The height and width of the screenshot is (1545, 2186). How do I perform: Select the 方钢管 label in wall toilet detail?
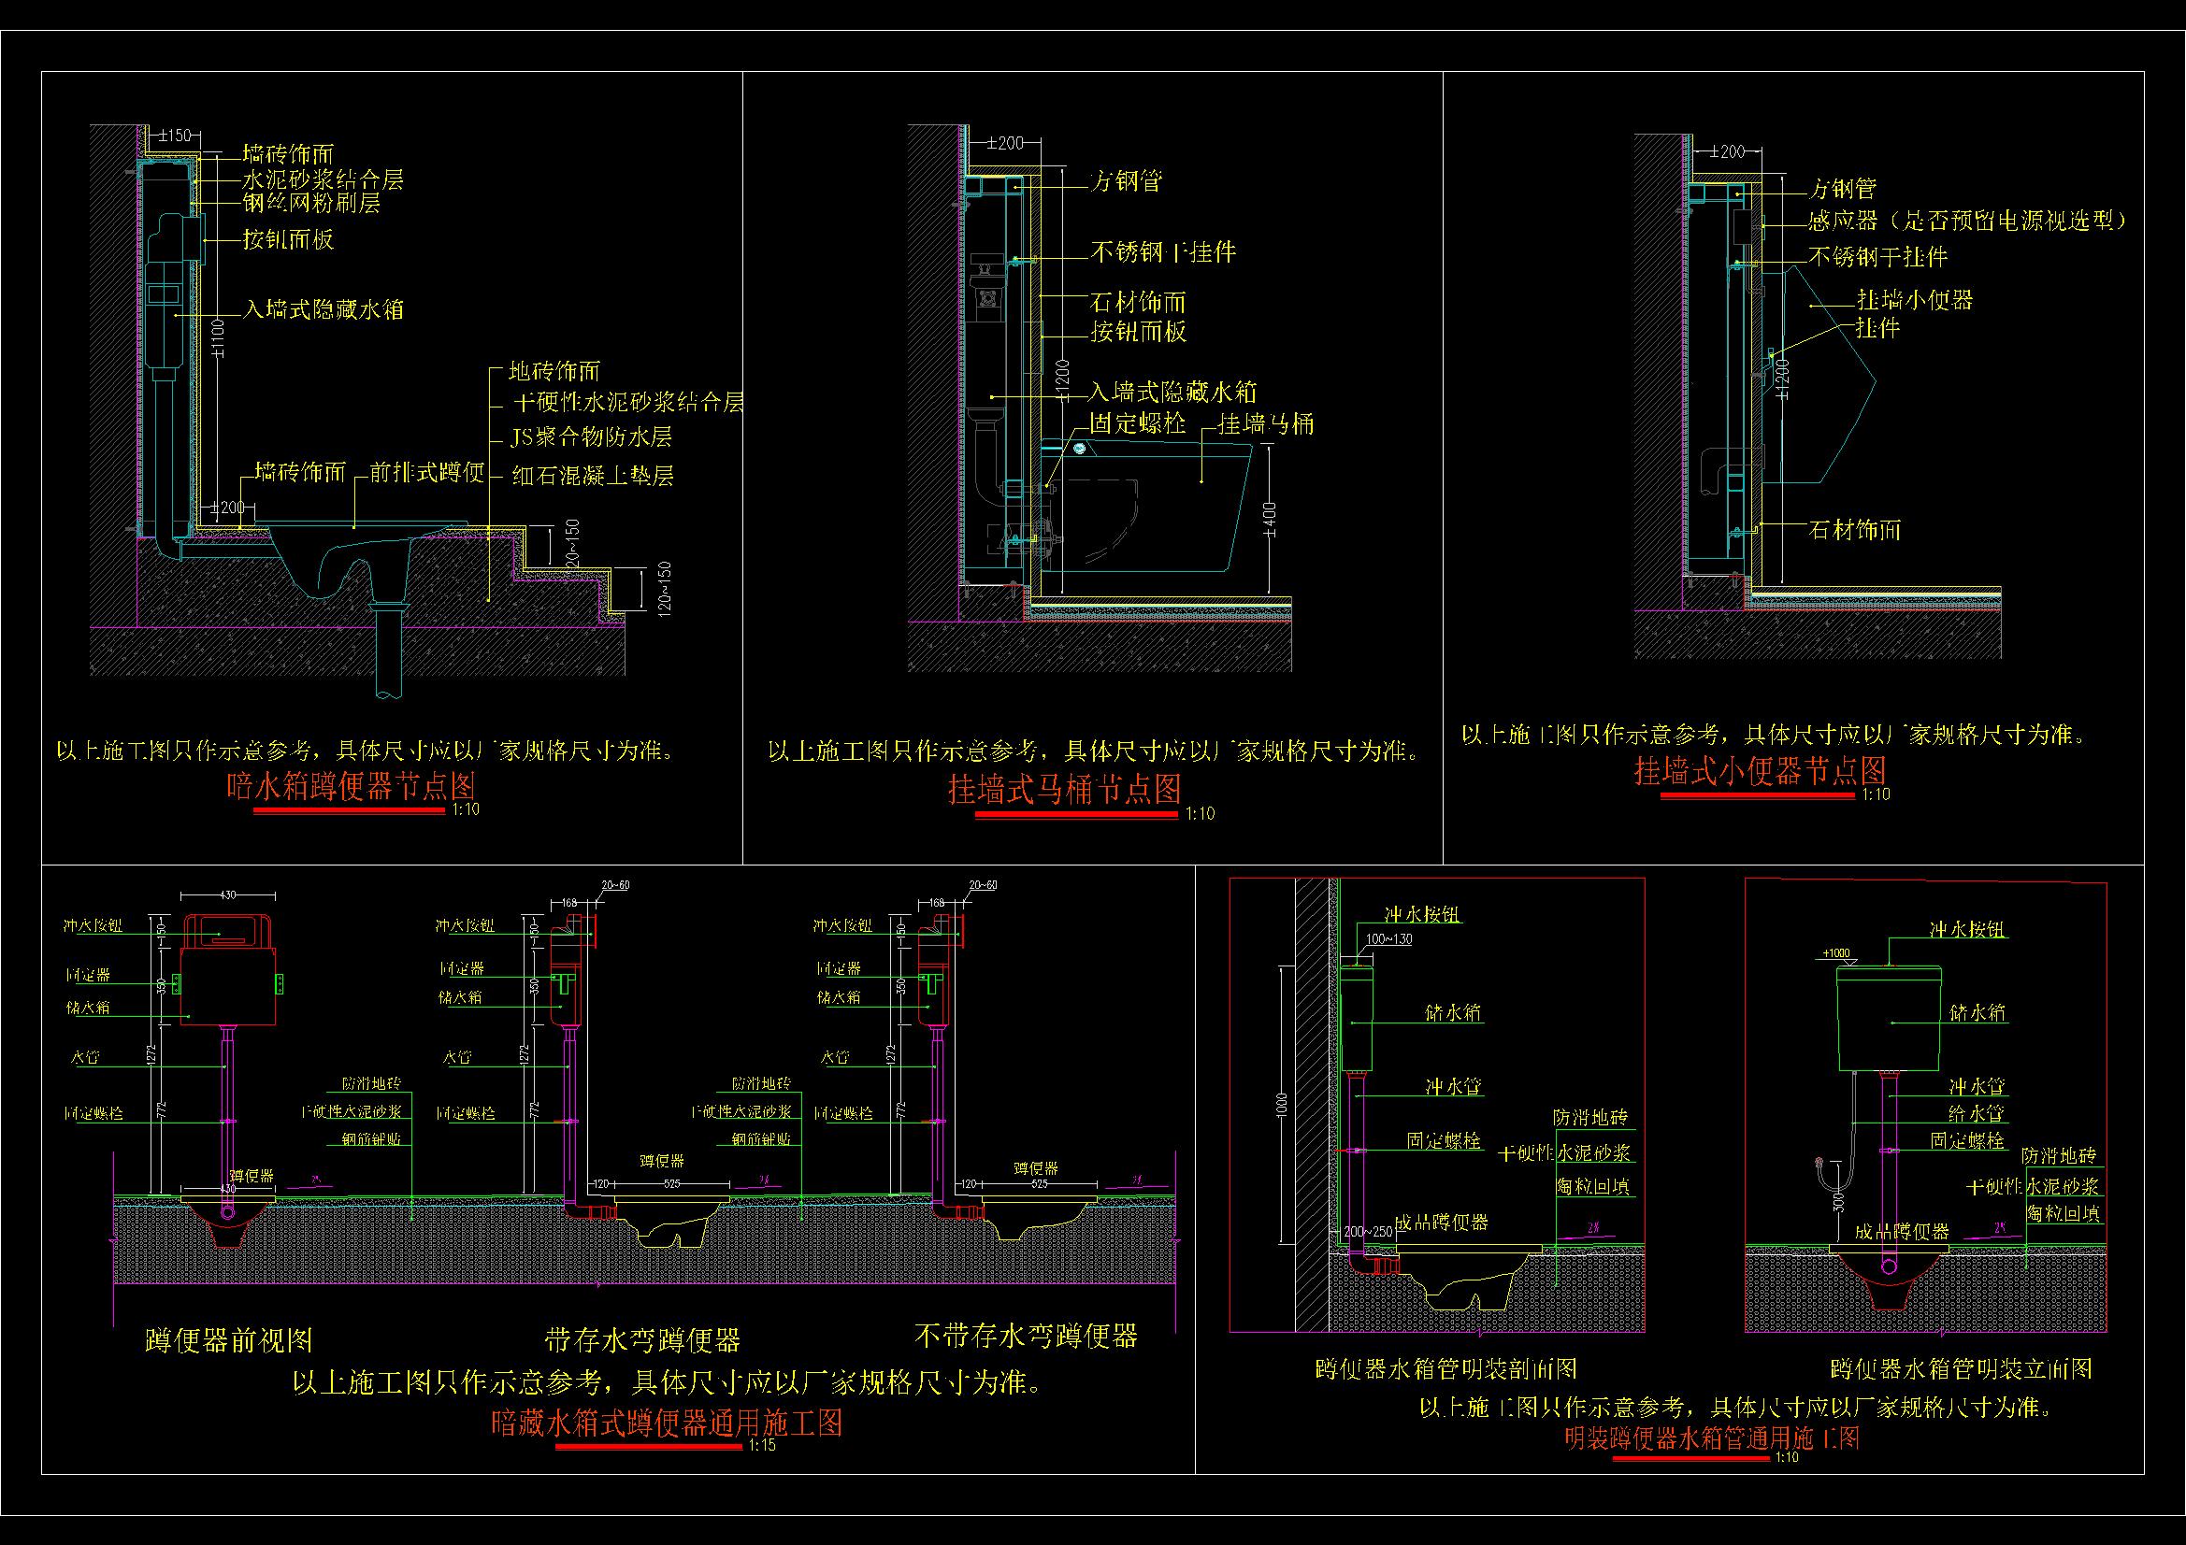pos(1127,181)
